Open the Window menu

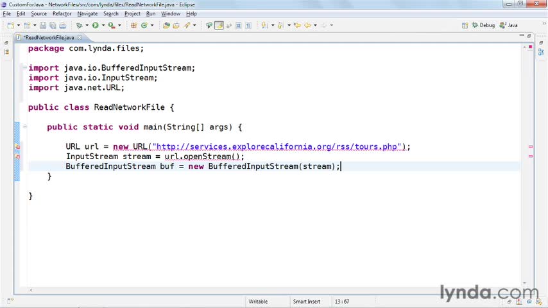pyautogui.click(x=171, y=13)
